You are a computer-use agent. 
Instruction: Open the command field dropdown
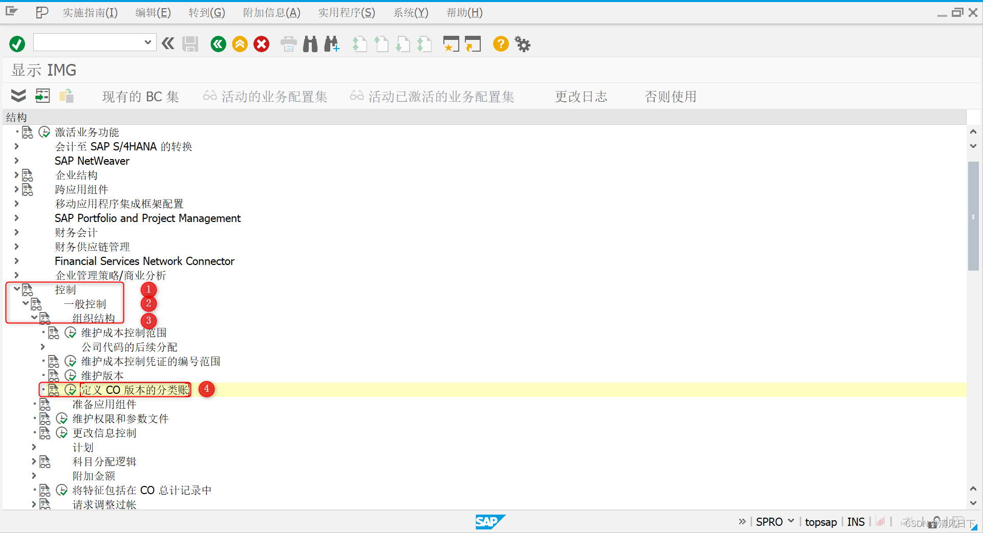coord(147,42)
